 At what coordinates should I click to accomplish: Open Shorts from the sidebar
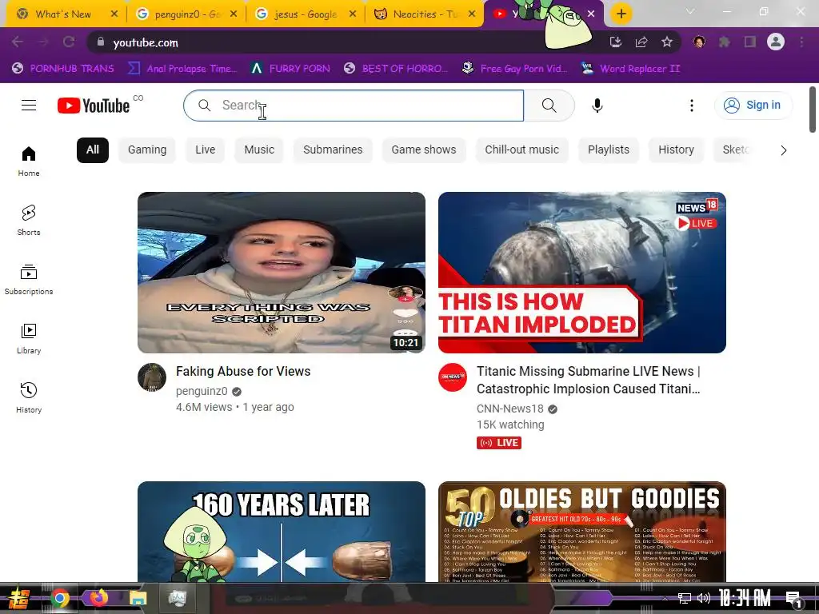click(29, 221)
